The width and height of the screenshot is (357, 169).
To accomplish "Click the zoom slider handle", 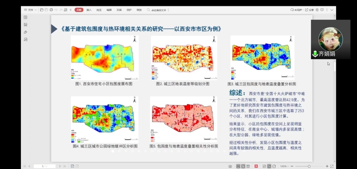I will [309, 166].
